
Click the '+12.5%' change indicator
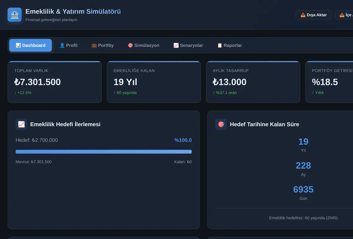click(x=23, y=93)
